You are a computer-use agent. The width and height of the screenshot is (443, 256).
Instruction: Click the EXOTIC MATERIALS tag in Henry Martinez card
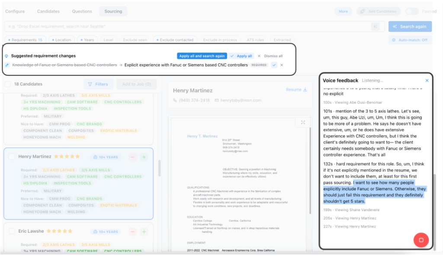(x=119, y=205)
